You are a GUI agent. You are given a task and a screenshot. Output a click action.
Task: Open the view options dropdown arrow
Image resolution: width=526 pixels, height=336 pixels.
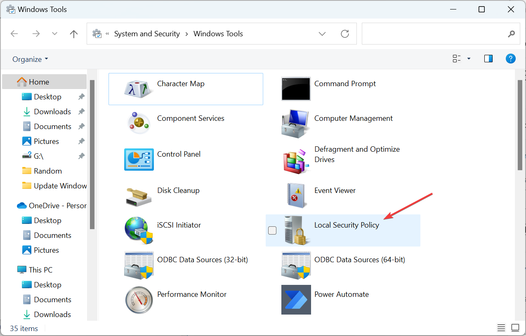469,59
